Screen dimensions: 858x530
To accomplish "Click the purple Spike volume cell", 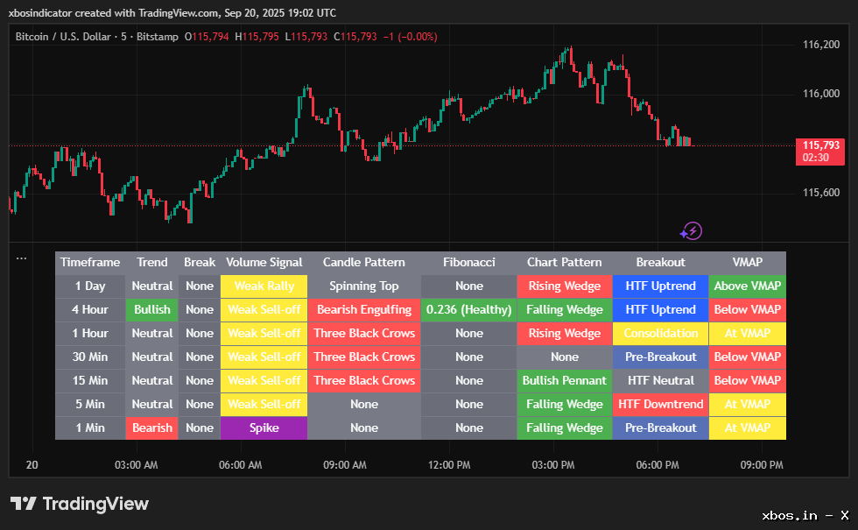I will click(x=264, y=428).
